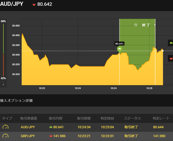Viewport: 173px width, 141px height.
Task: Click the 80.630 price axis label
Action: coord(16,74)
